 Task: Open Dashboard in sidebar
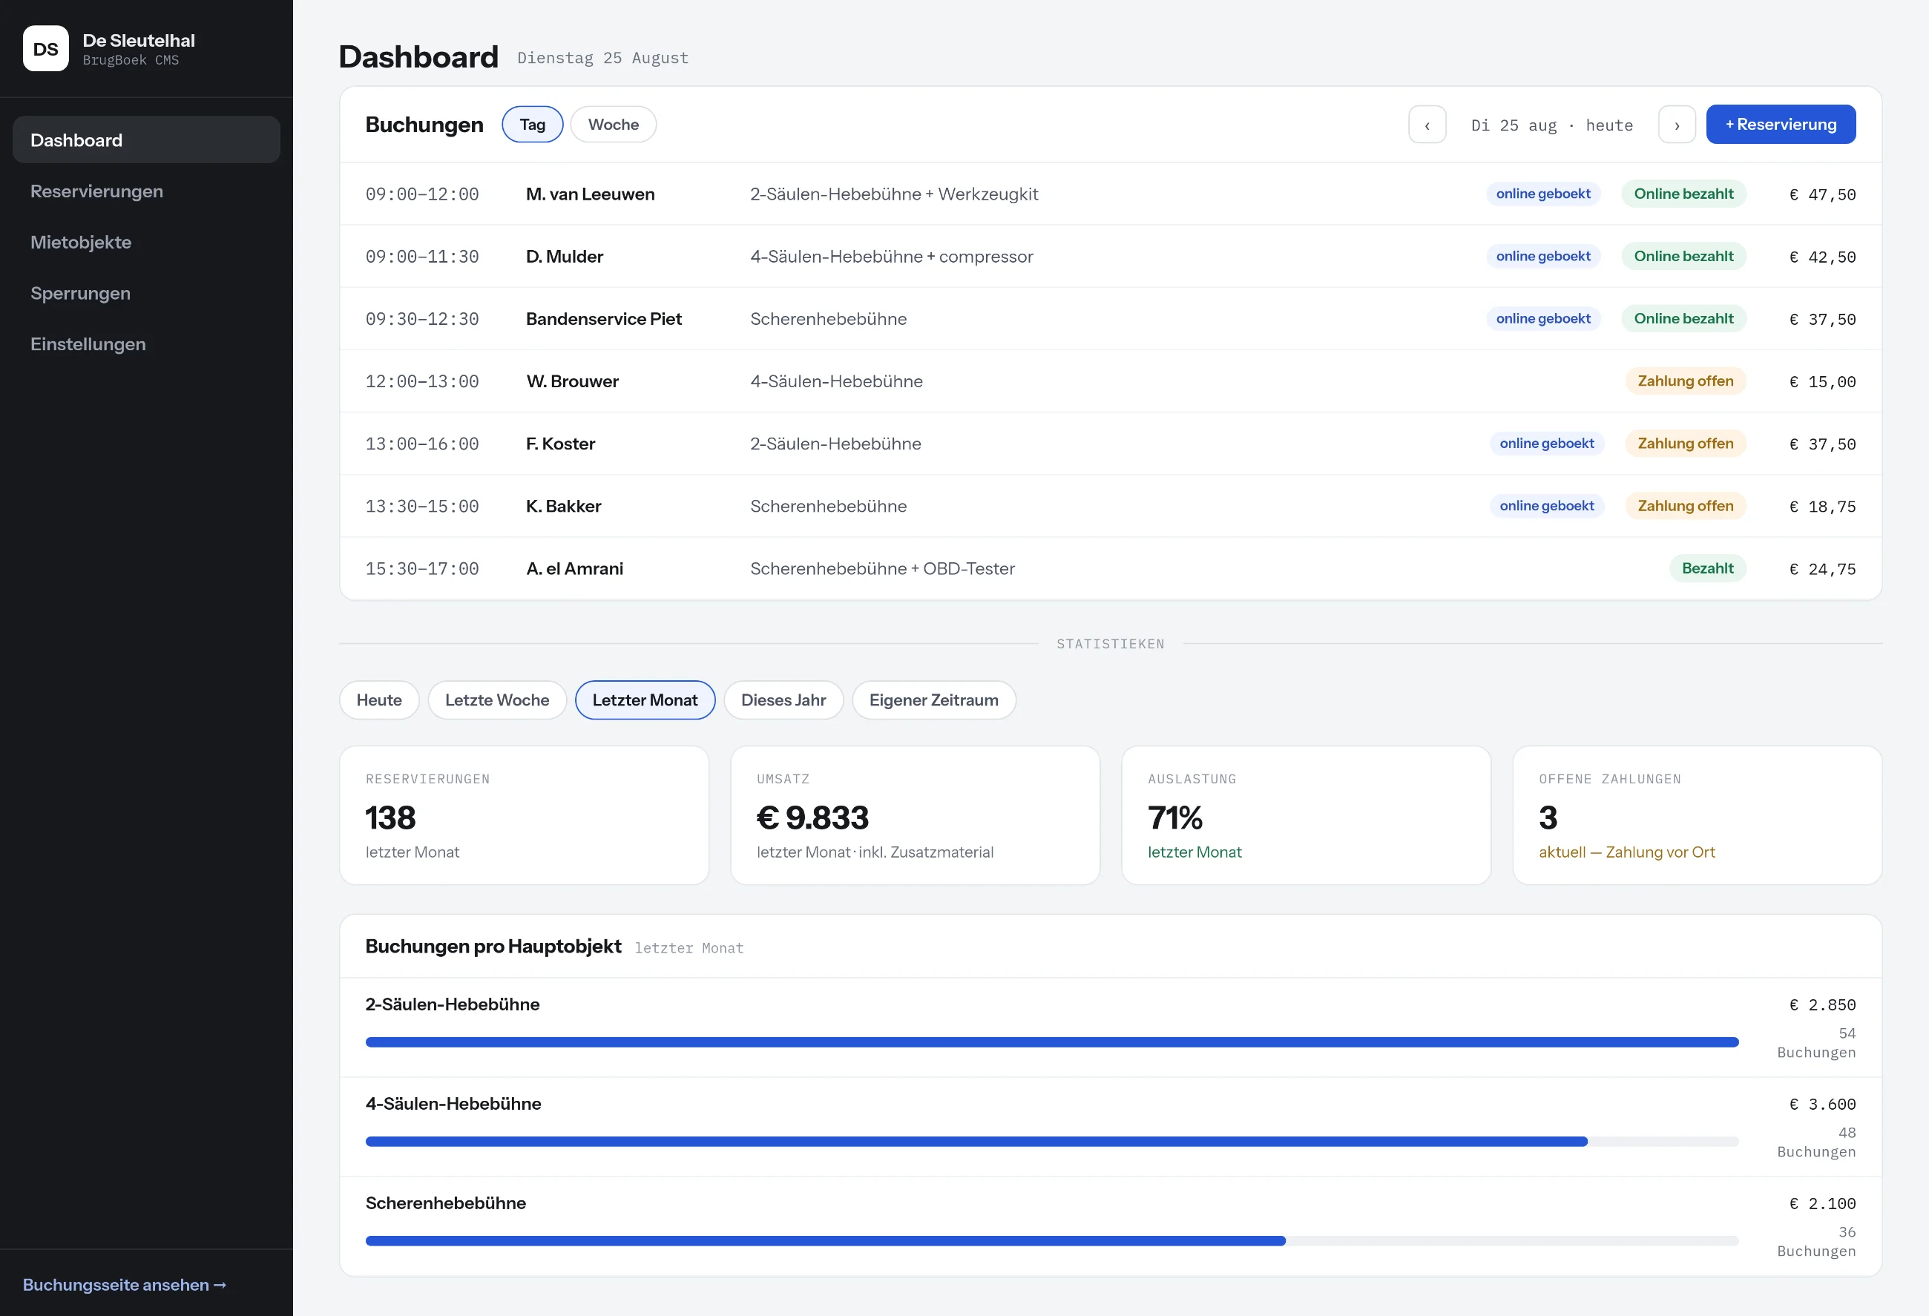146,140
